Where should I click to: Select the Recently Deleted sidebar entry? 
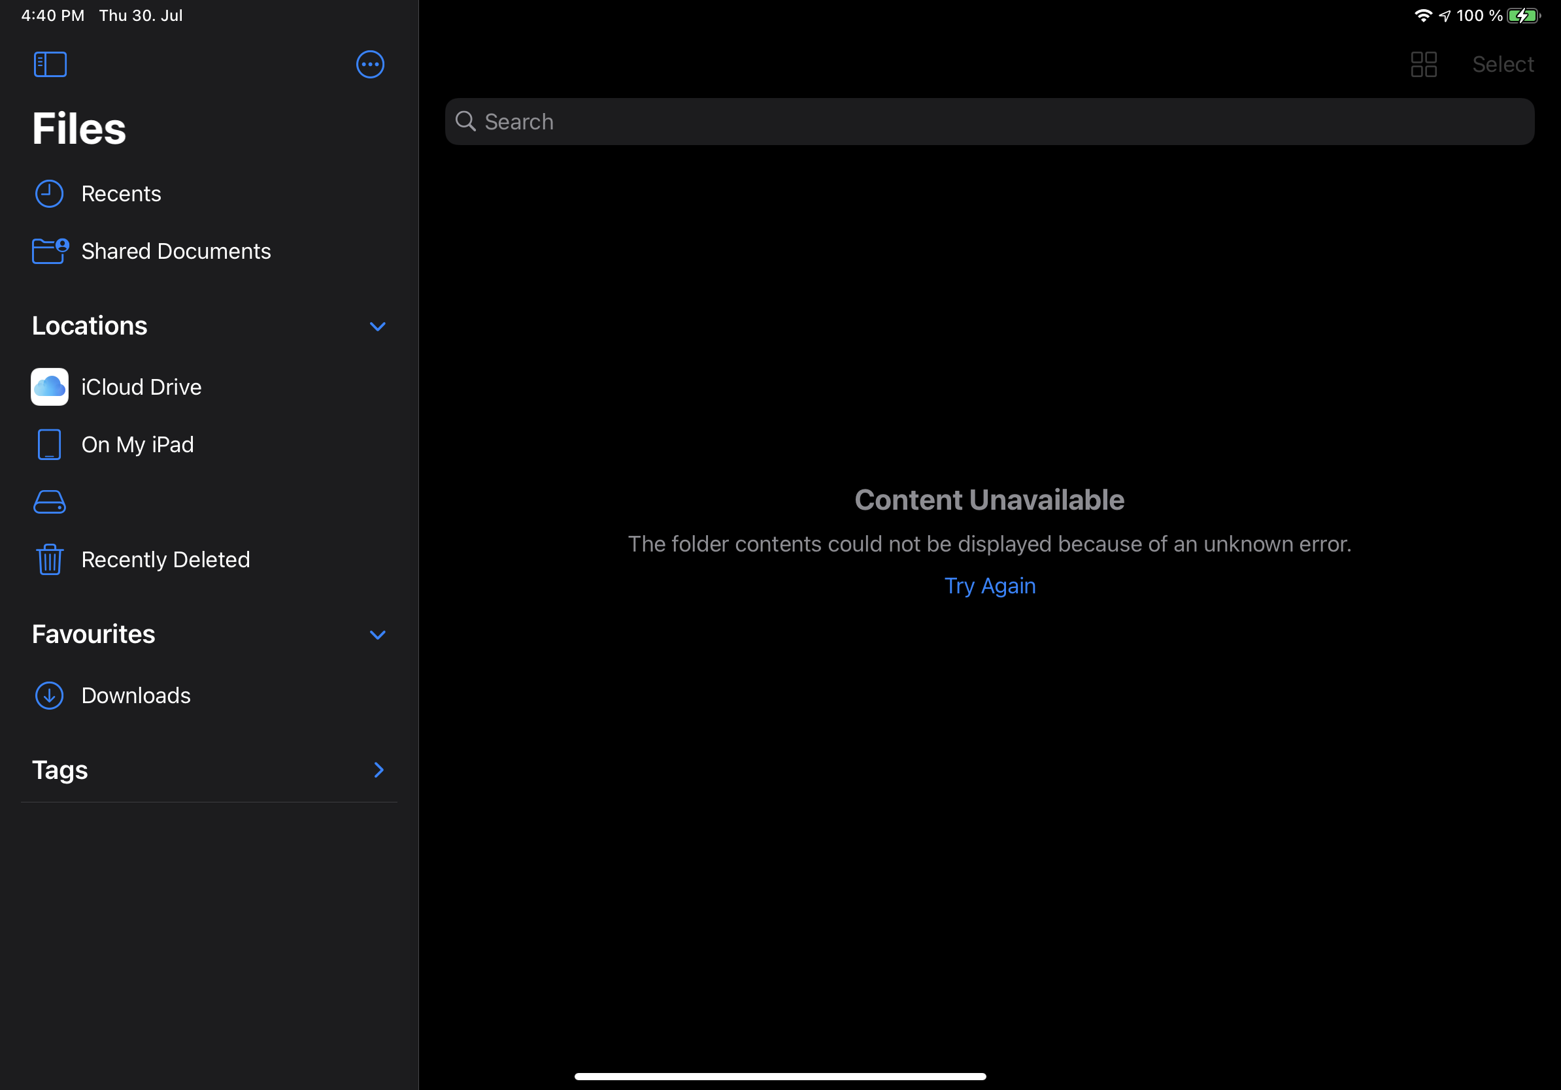165,559
